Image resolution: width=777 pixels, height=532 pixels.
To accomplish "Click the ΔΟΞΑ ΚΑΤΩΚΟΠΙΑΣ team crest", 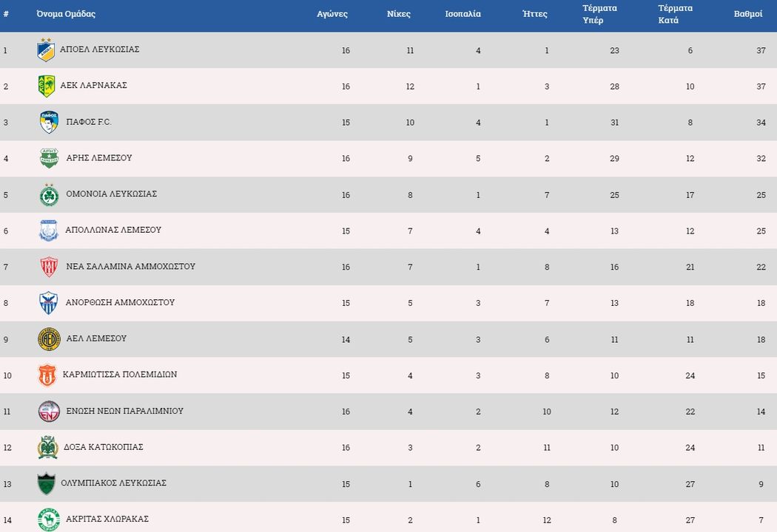I will [47, 447].
